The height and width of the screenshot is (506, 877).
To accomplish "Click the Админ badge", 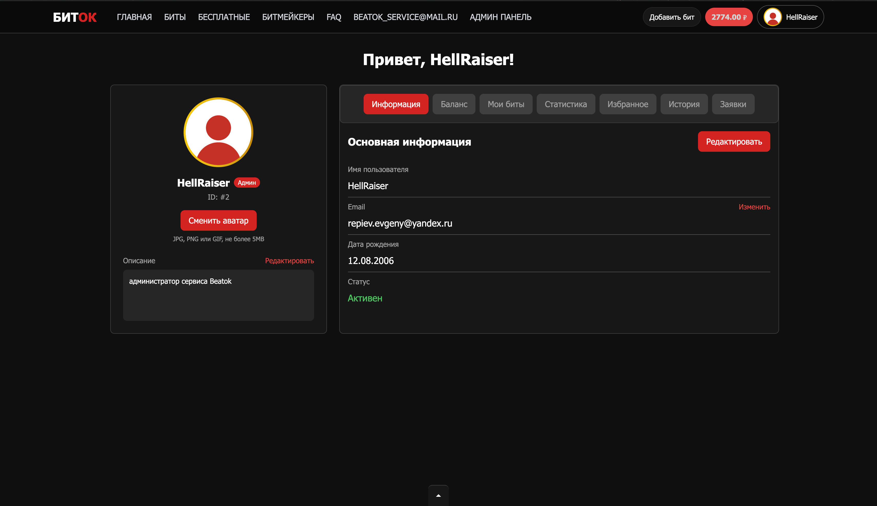I will pos(246,183).
